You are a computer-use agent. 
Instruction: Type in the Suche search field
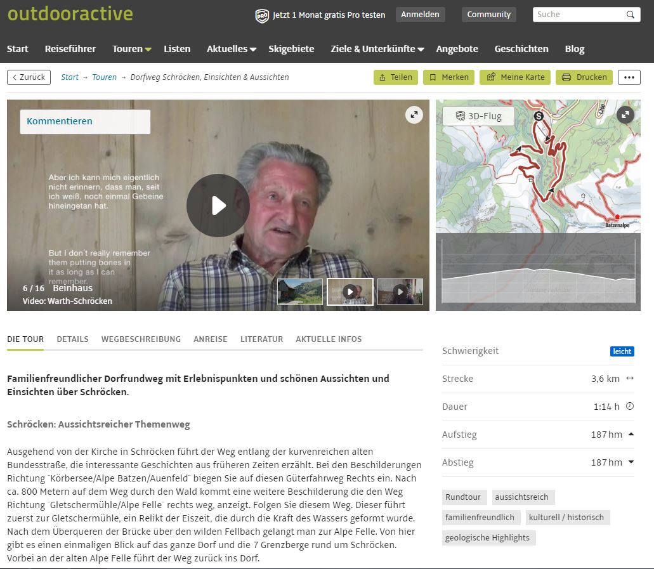point(577,15)
